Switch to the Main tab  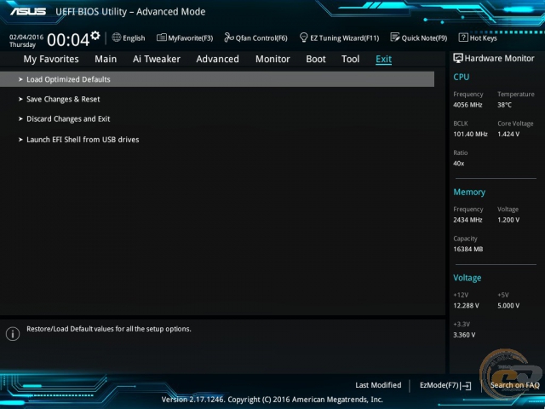click(x=106, y=59)
